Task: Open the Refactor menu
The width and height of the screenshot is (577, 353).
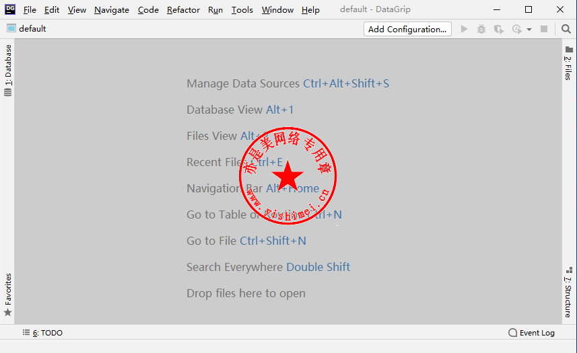Action: [183, 10]
